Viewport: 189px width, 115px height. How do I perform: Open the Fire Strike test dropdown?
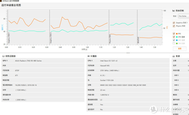pos(184,16)
